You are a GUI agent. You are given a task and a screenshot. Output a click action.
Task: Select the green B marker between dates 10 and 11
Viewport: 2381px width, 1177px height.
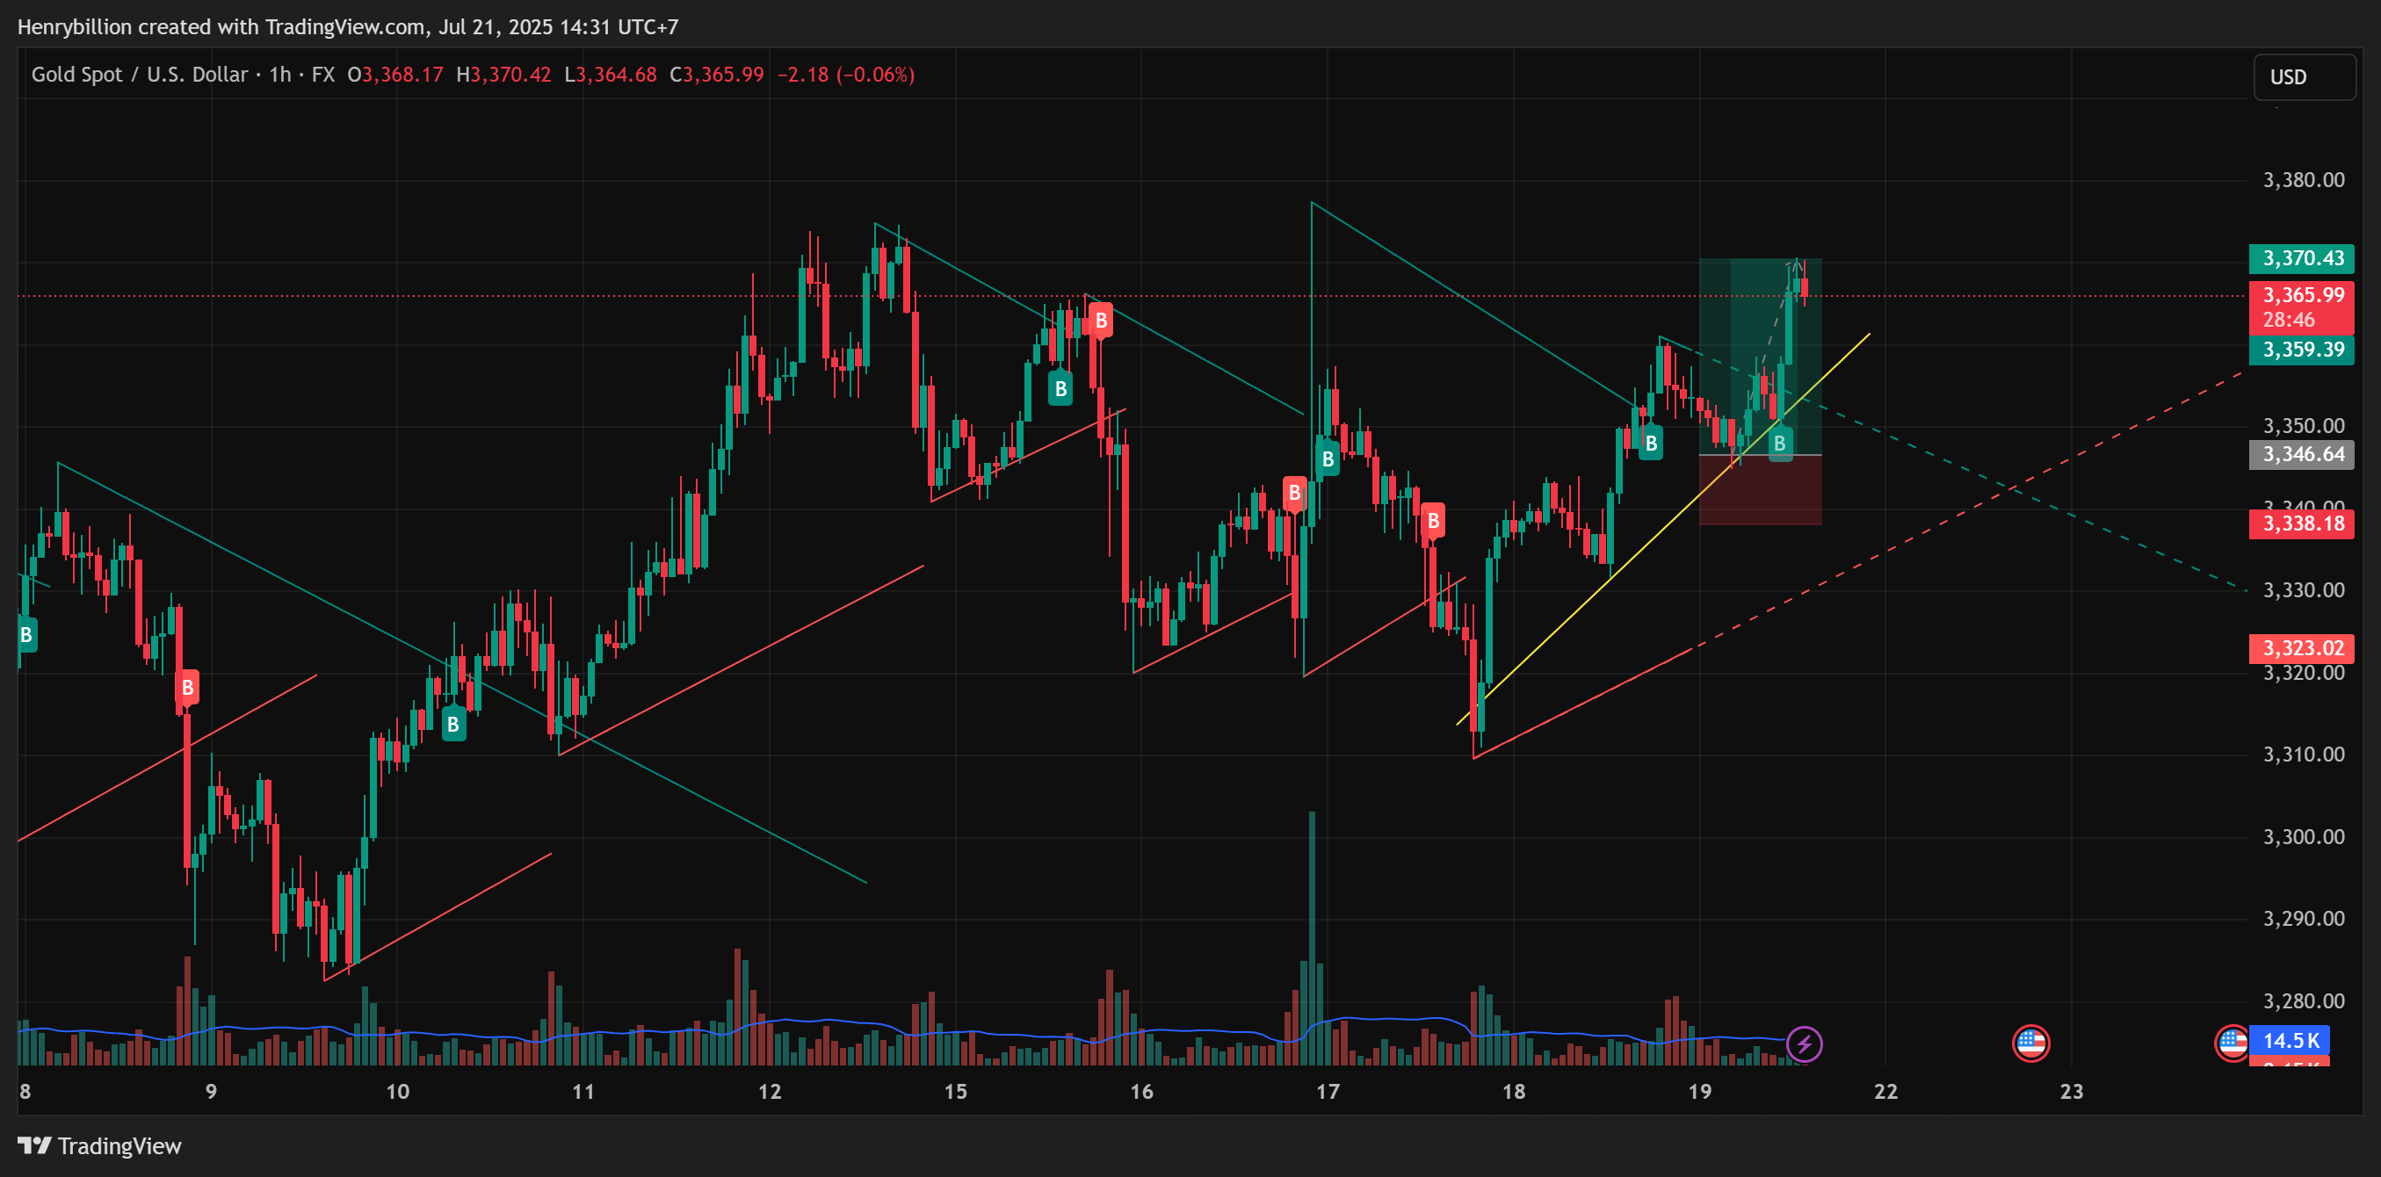click(x=452, y=724)
